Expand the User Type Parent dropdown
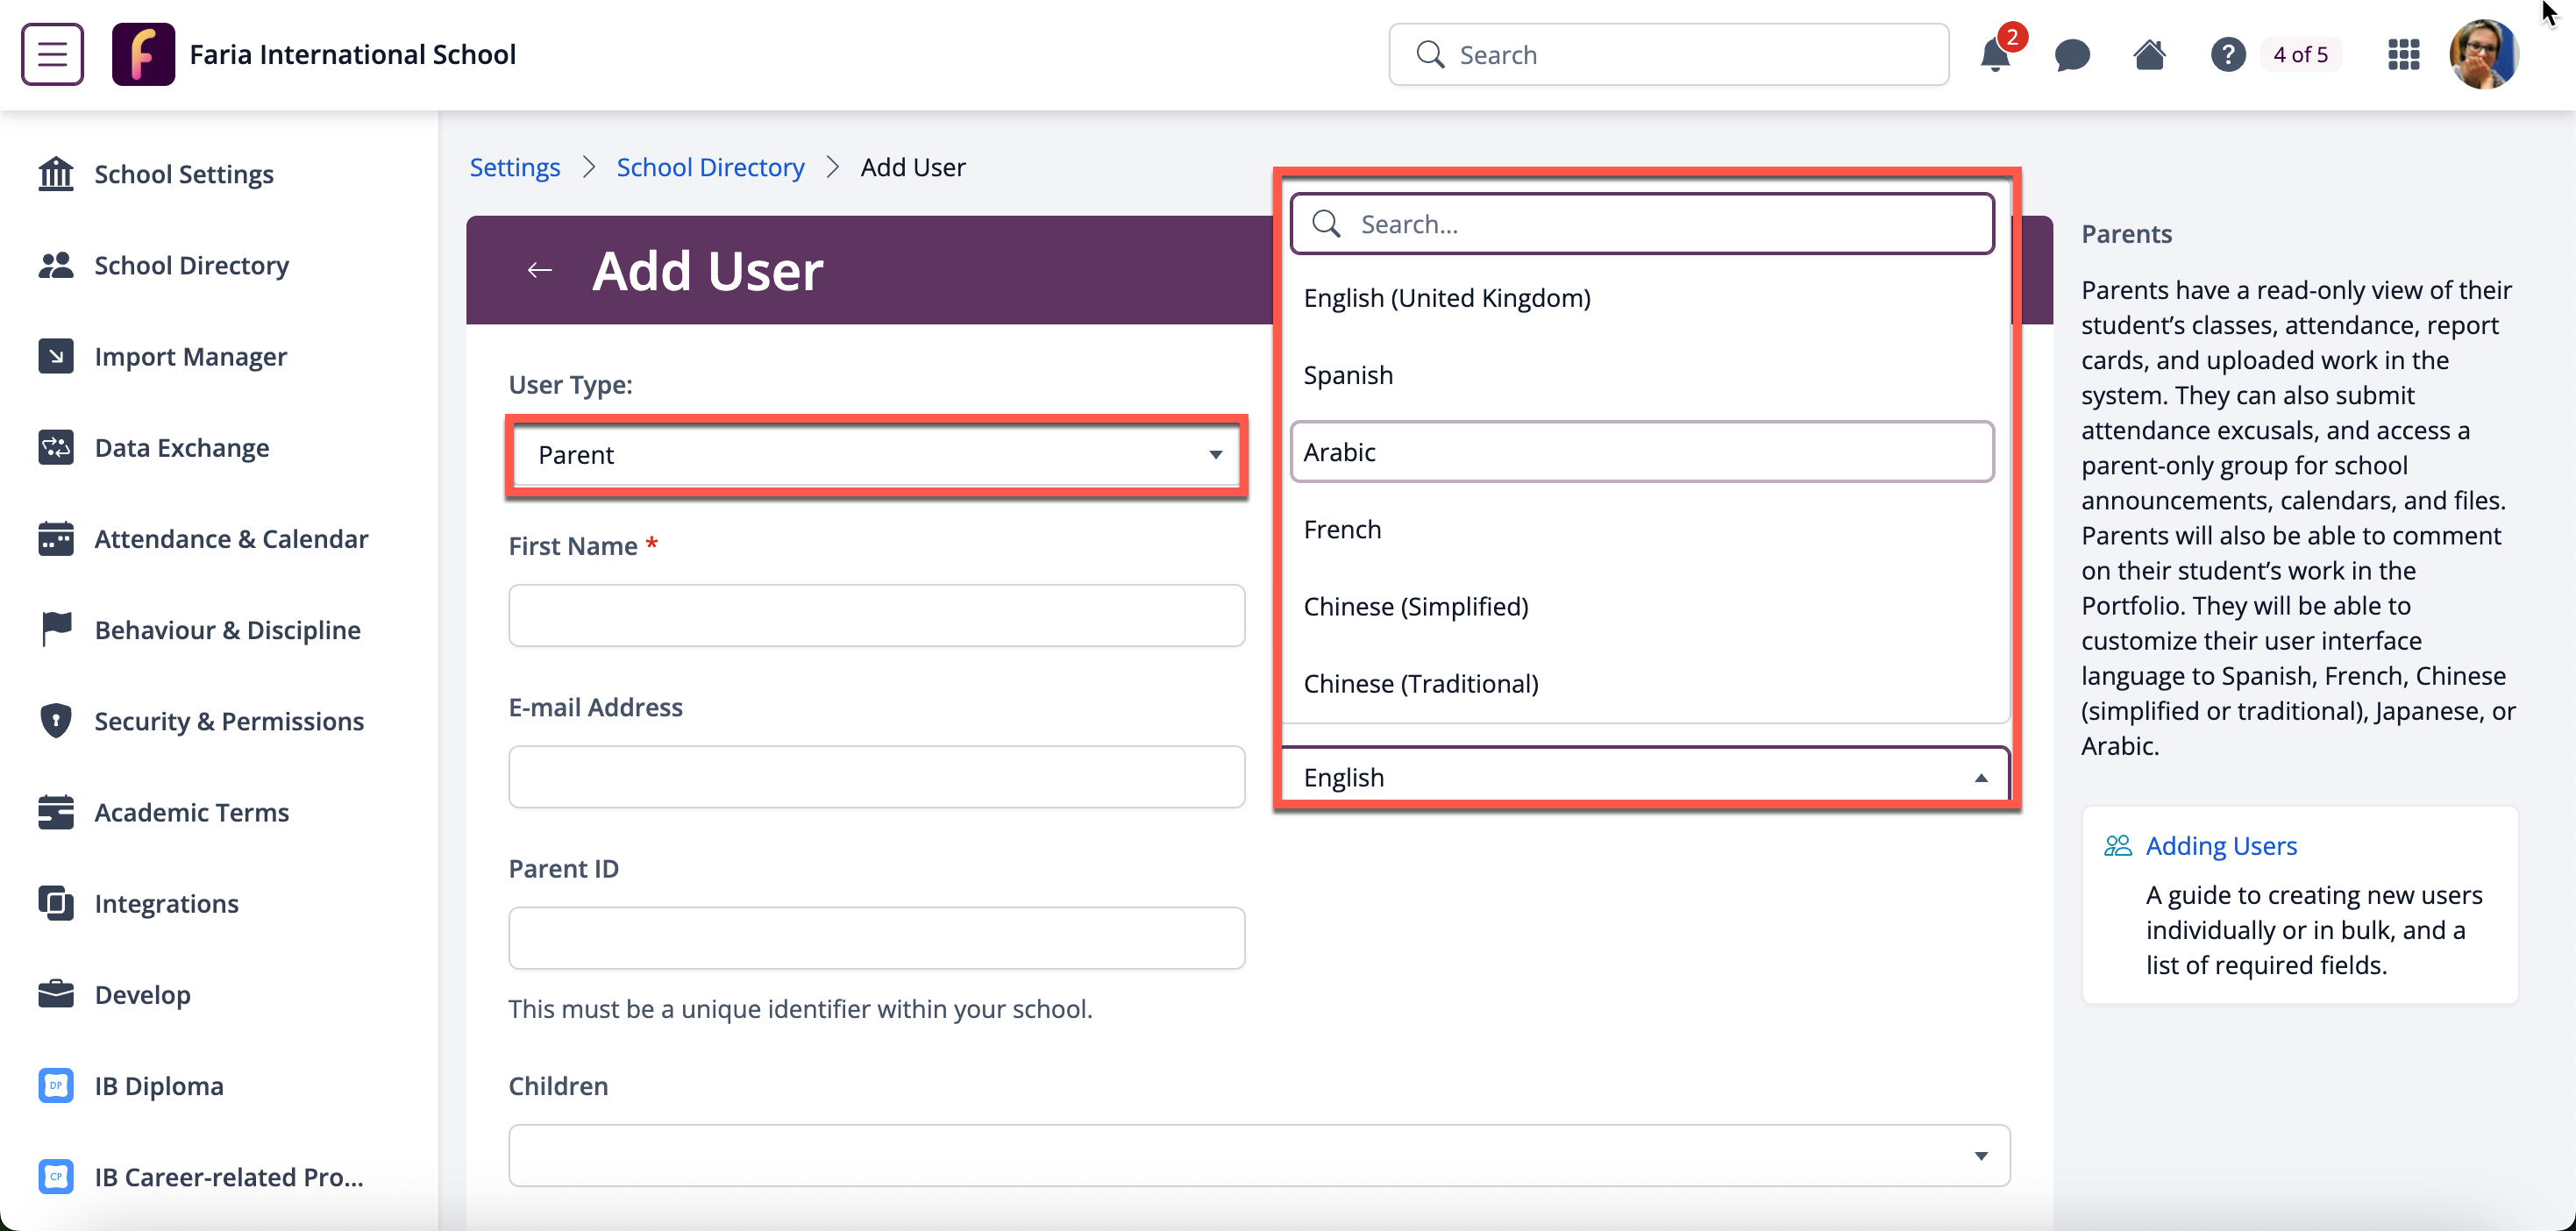The height and width of the screenshot is (1231, 2576). point(876,455)
